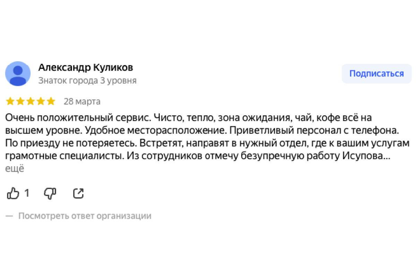The height and width of the screenshot is (277, 416).
Task: Open Александр Куликов's profile avatar
Action: point(18,74)
